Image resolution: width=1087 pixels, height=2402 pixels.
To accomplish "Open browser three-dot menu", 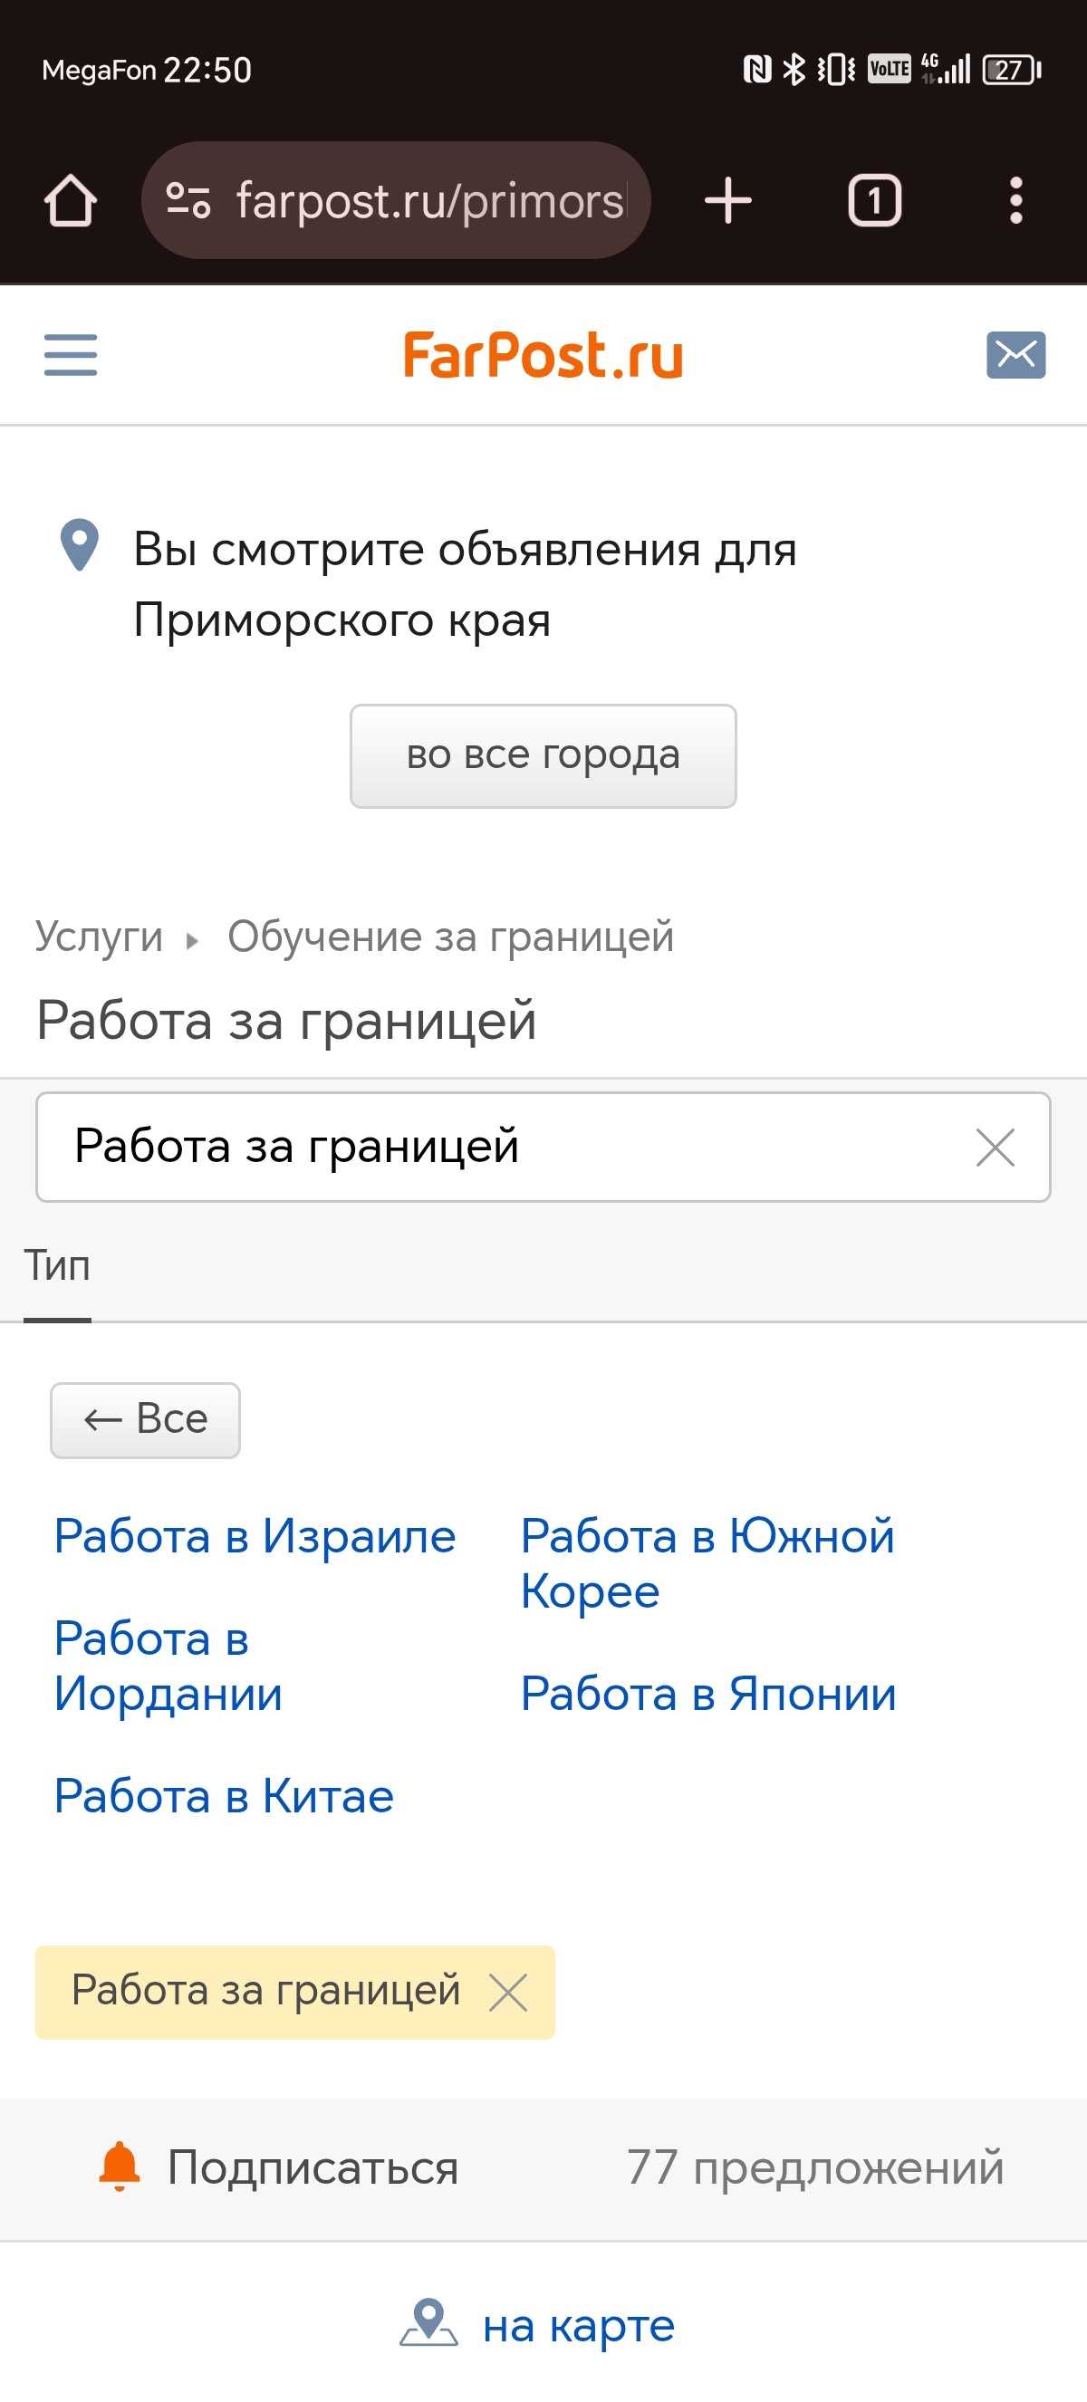I will [x=1015, y=200].
